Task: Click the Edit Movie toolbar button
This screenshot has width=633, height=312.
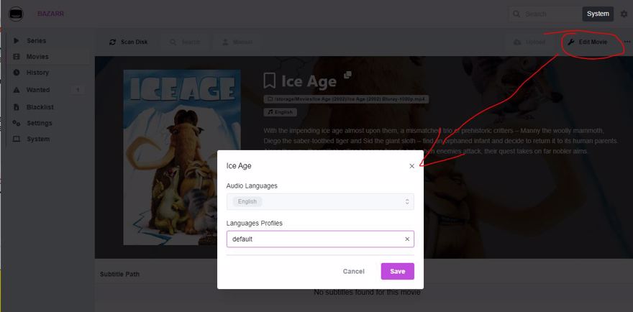Action: pos(588,42)
